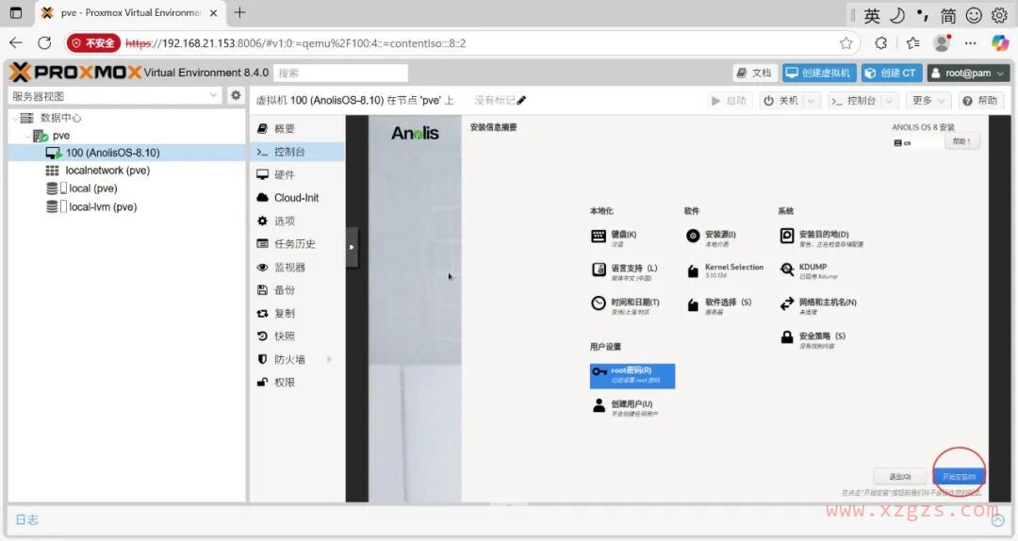Click the gear icon beside server view
Image resolution: width=1018 pixels, height=541 pixels.
237,96
